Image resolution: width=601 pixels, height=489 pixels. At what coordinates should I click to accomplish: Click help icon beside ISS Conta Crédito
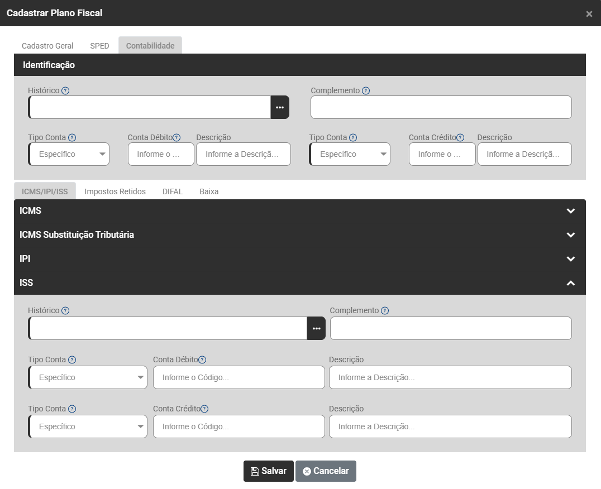pos(204,409)
